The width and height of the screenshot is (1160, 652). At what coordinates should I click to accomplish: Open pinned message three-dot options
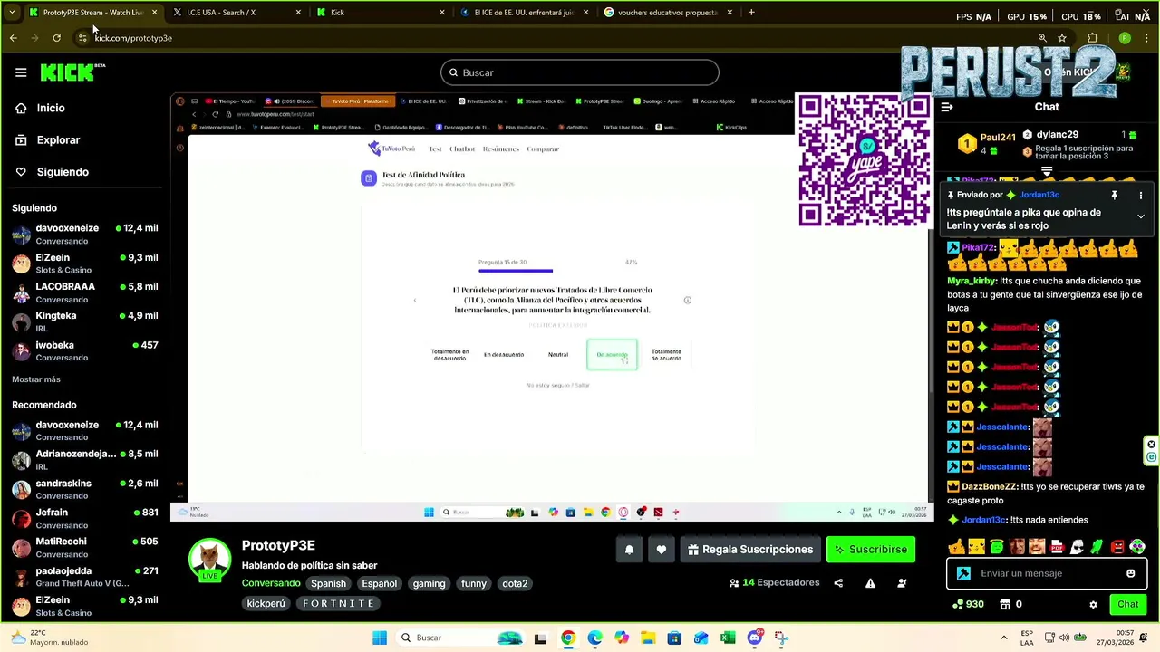click(1141, 195)
